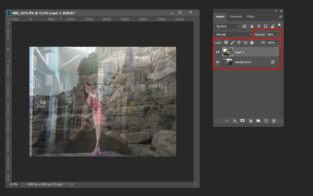Filter layers by type layers icon
The height and width of the screenshot is (196, 313).
(259, 26)
